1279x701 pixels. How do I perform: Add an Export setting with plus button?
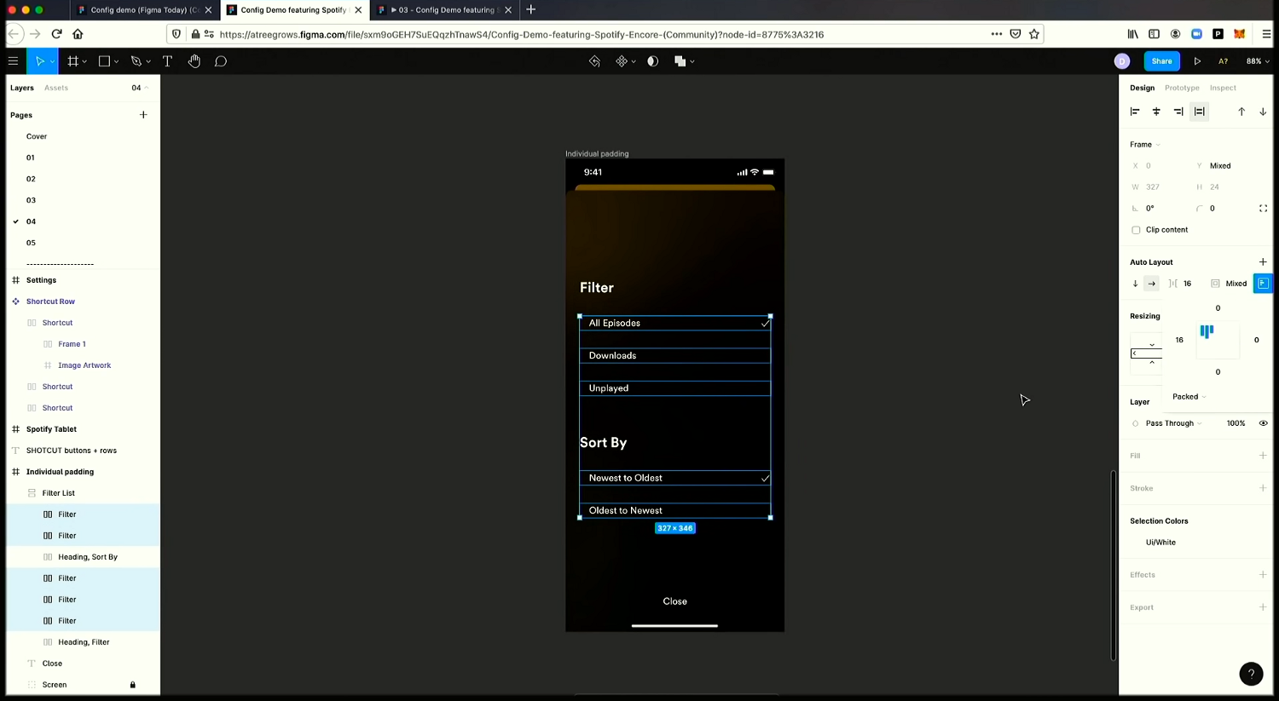[x=1263, y=607]
